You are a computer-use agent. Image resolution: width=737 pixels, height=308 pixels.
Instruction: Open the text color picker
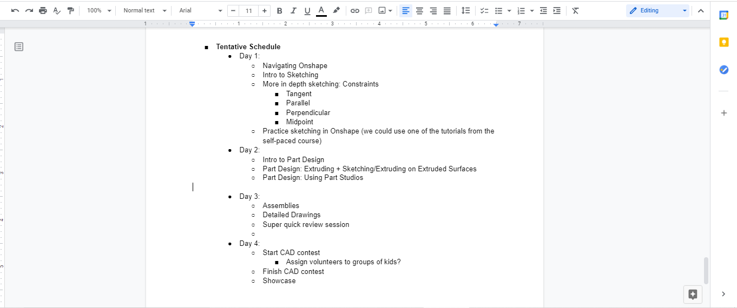pyautogui.click(x=321, y=10)
